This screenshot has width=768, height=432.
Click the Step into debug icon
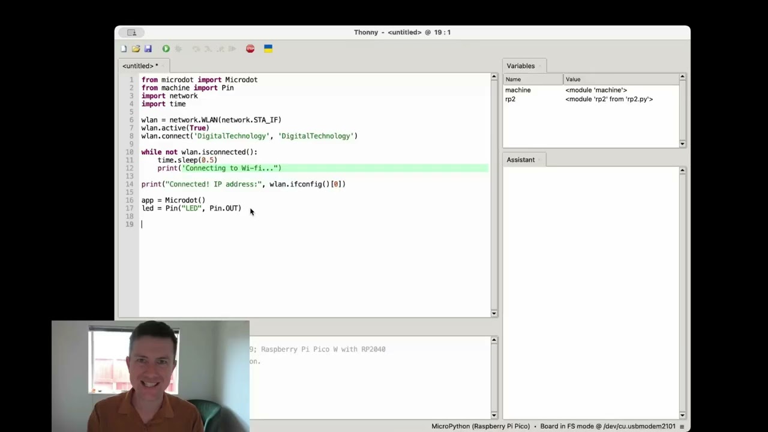point(208,49)
